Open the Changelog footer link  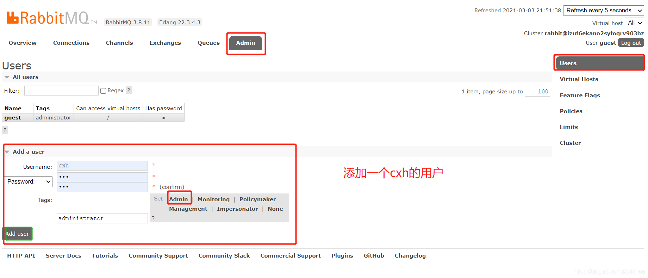point(410,256)
